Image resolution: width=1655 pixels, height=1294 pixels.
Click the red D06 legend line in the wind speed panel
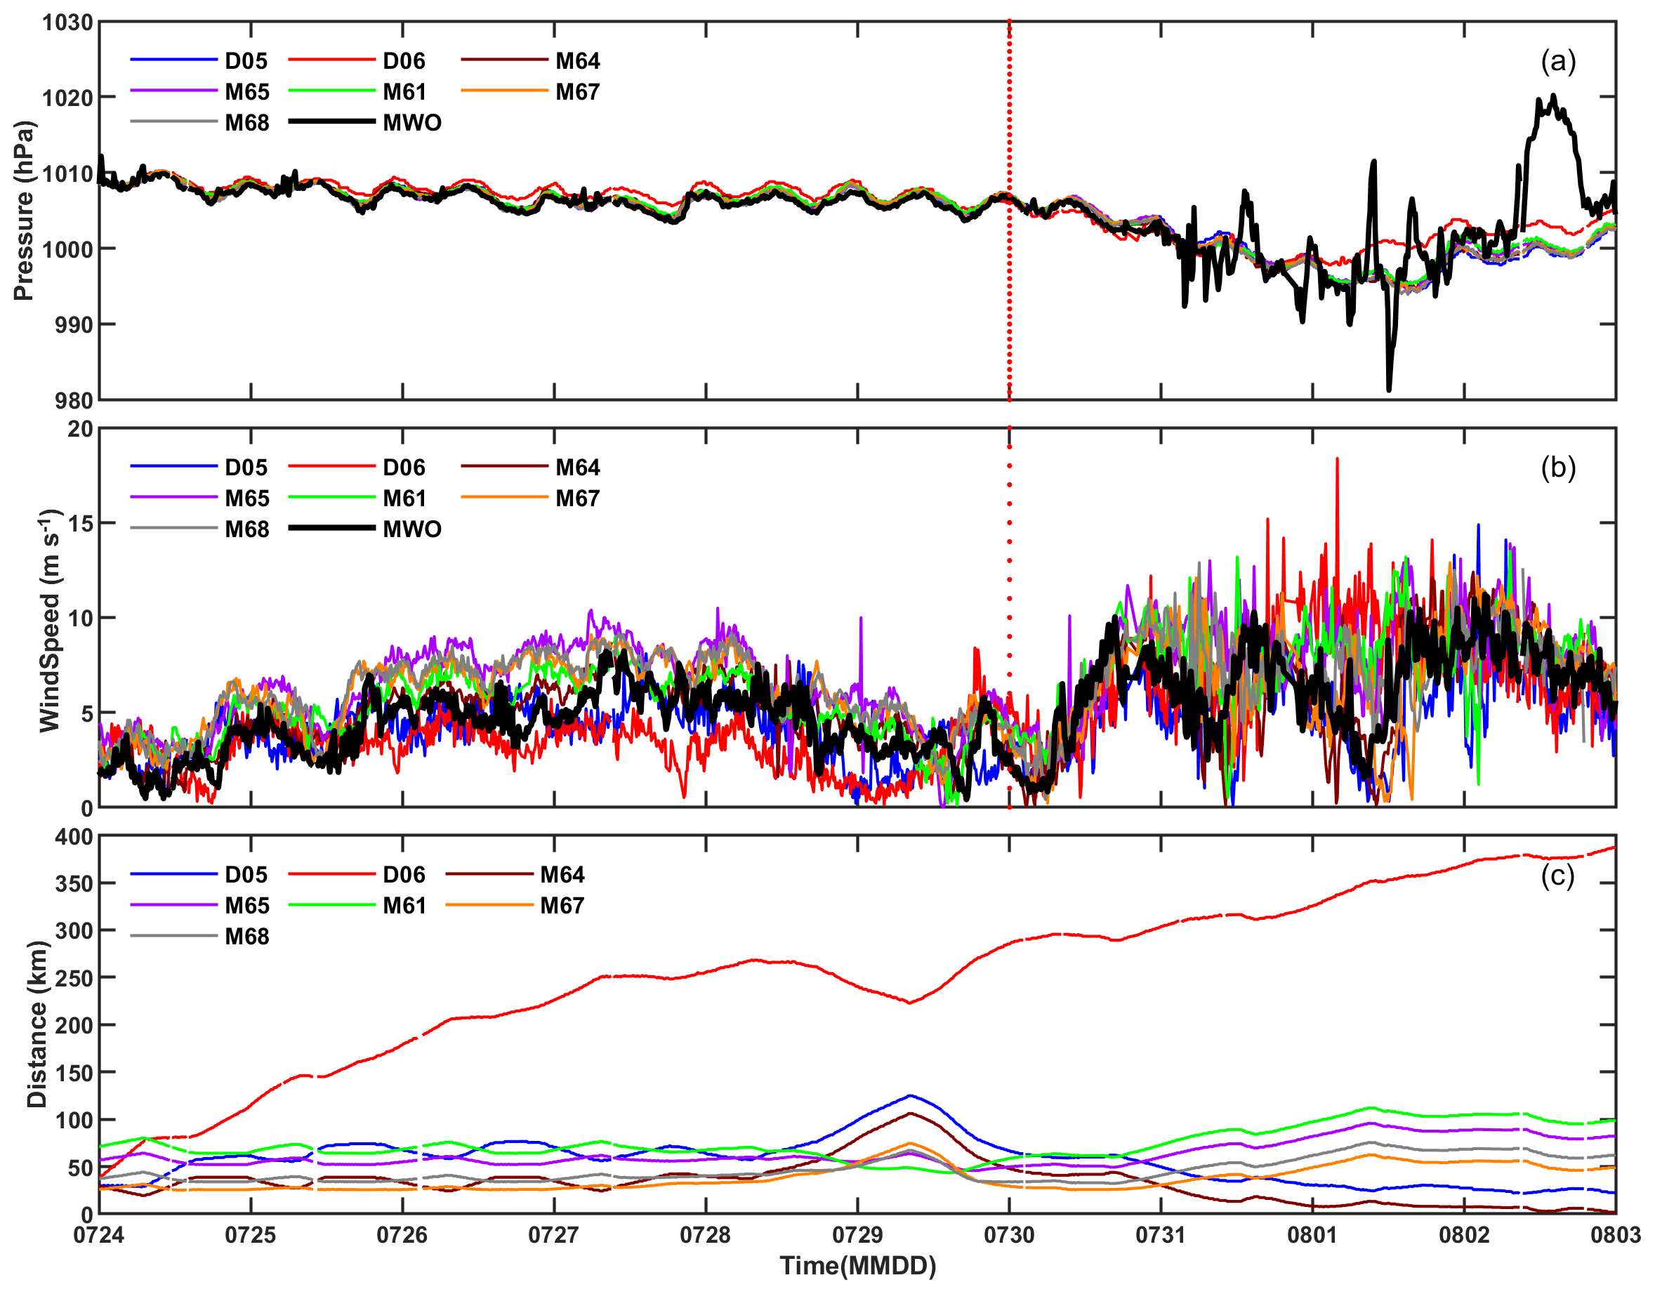(331, 467)
